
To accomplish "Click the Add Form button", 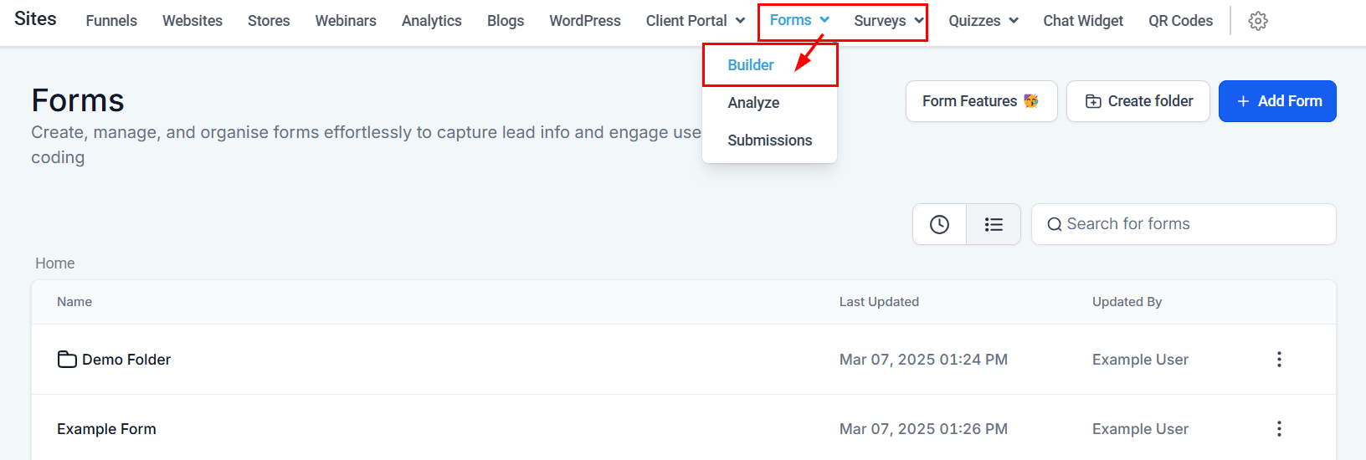I will click(x=1277, y=101).
